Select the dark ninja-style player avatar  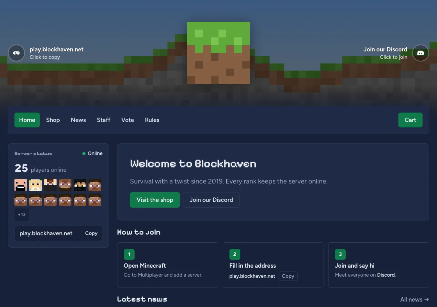click(80, 185)
